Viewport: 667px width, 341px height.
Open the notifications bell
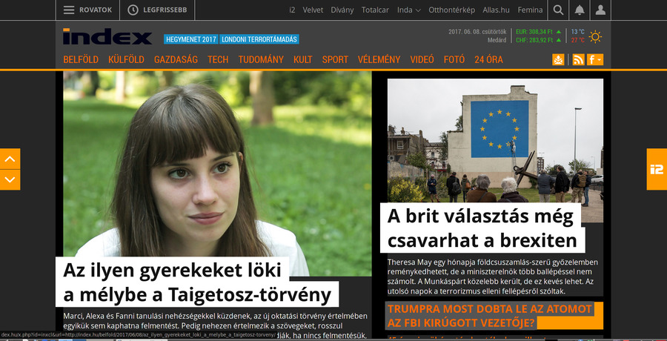[580, 10]
